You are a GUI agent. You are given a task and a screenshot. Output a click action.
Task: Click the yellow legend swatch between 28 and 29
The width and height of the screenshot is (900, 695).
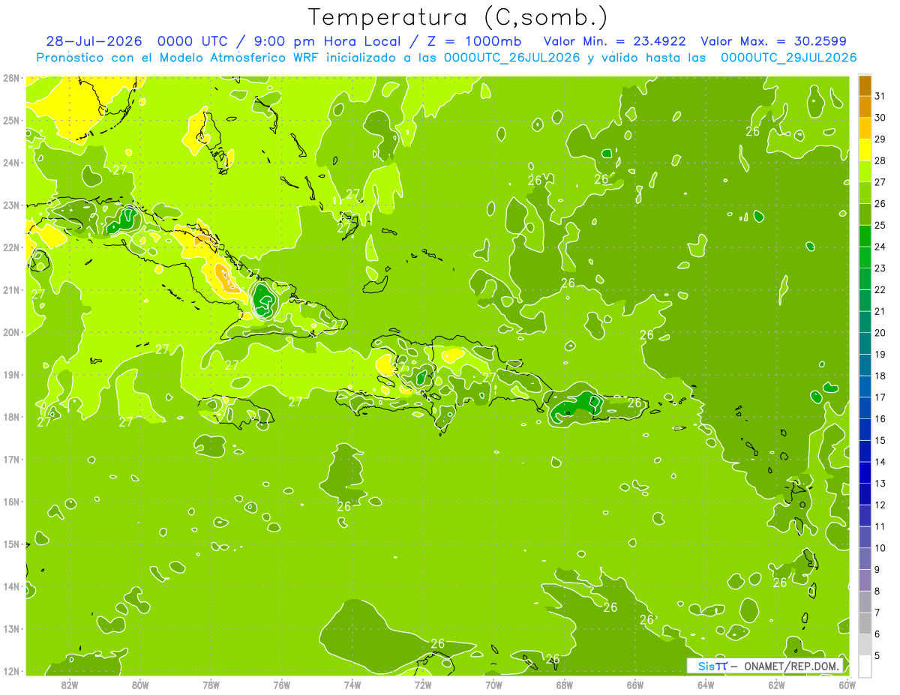pyautogui.click(x=865, y=150)
